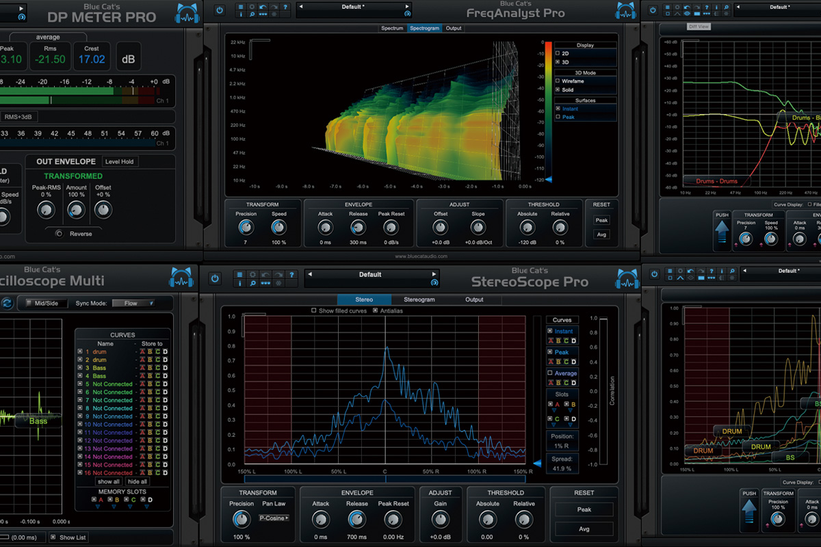The height and width of the screenshot is (547, 821).
Task: Open FreqAnalyst Pro Output tab
Action: tap(454, 28)
